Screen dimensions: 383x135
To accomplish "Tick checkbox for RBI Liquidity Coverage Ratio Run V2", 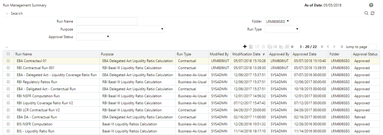I will click(8, 103).
